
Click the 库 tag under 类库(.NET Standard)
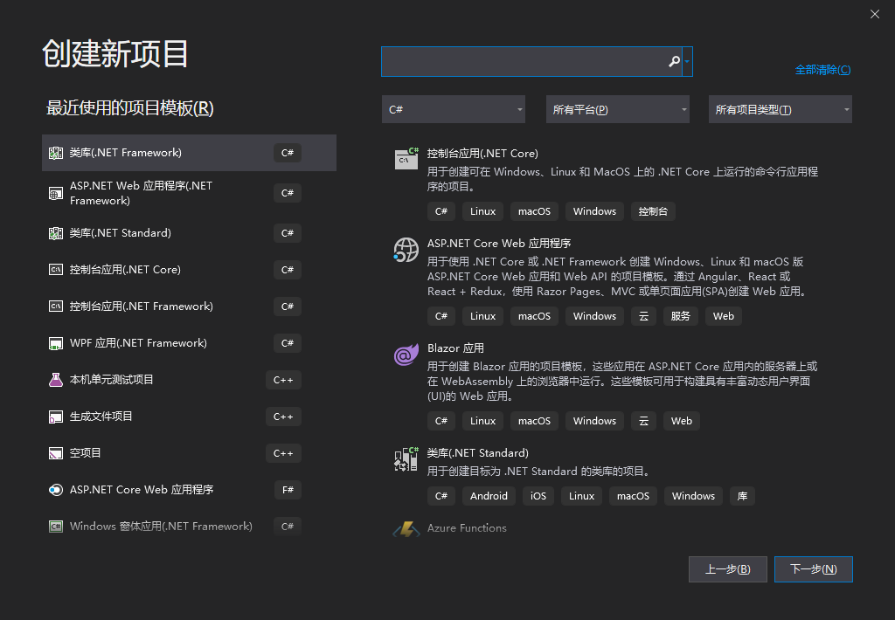[x=742, y=496]
